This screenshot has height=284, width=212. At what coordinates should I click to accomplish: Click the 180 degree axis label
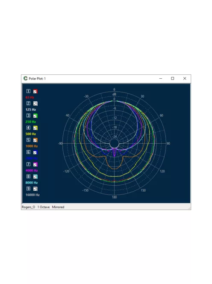coord(114,197)
